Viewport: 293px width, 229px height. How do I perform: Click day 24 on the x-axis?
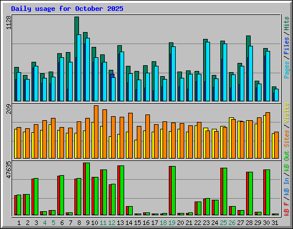coord(215,223)
